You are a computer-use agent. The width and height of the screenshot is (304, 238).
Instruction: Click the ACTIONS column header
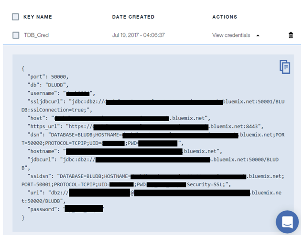click(226, 17)
